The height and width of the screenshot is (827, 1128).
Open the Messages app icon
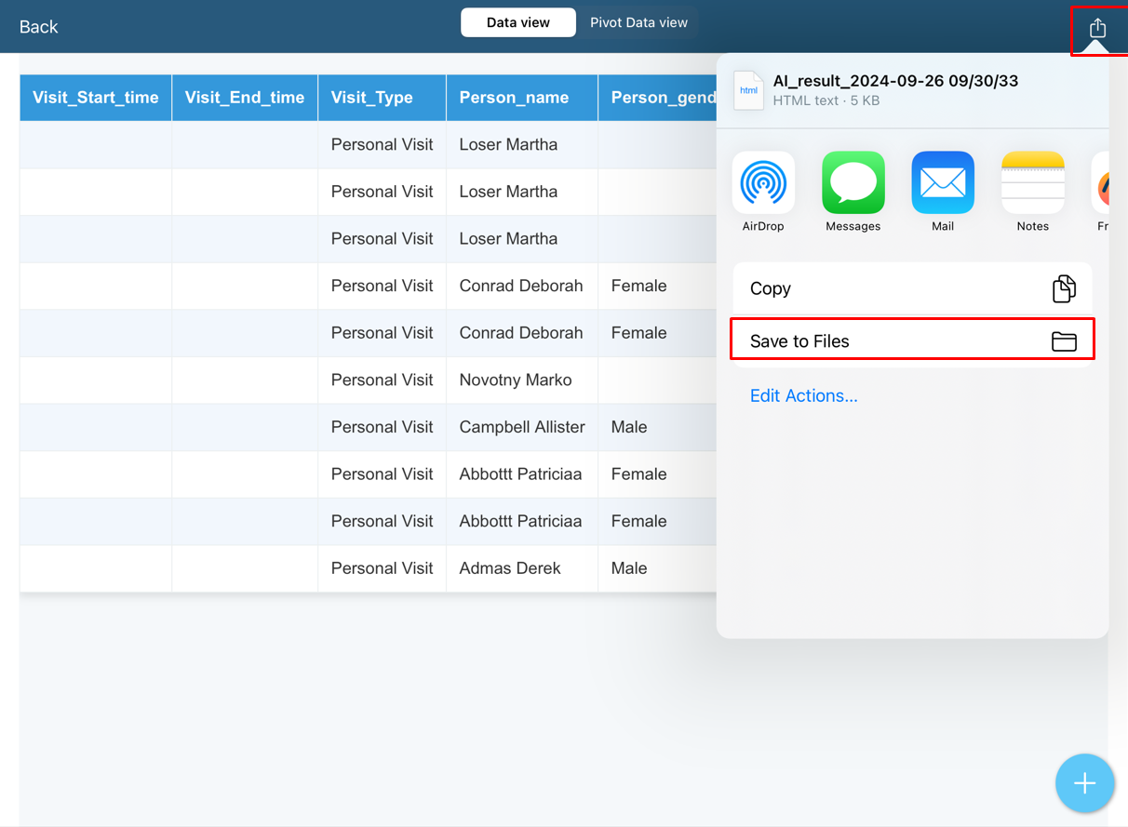point(853,183)
